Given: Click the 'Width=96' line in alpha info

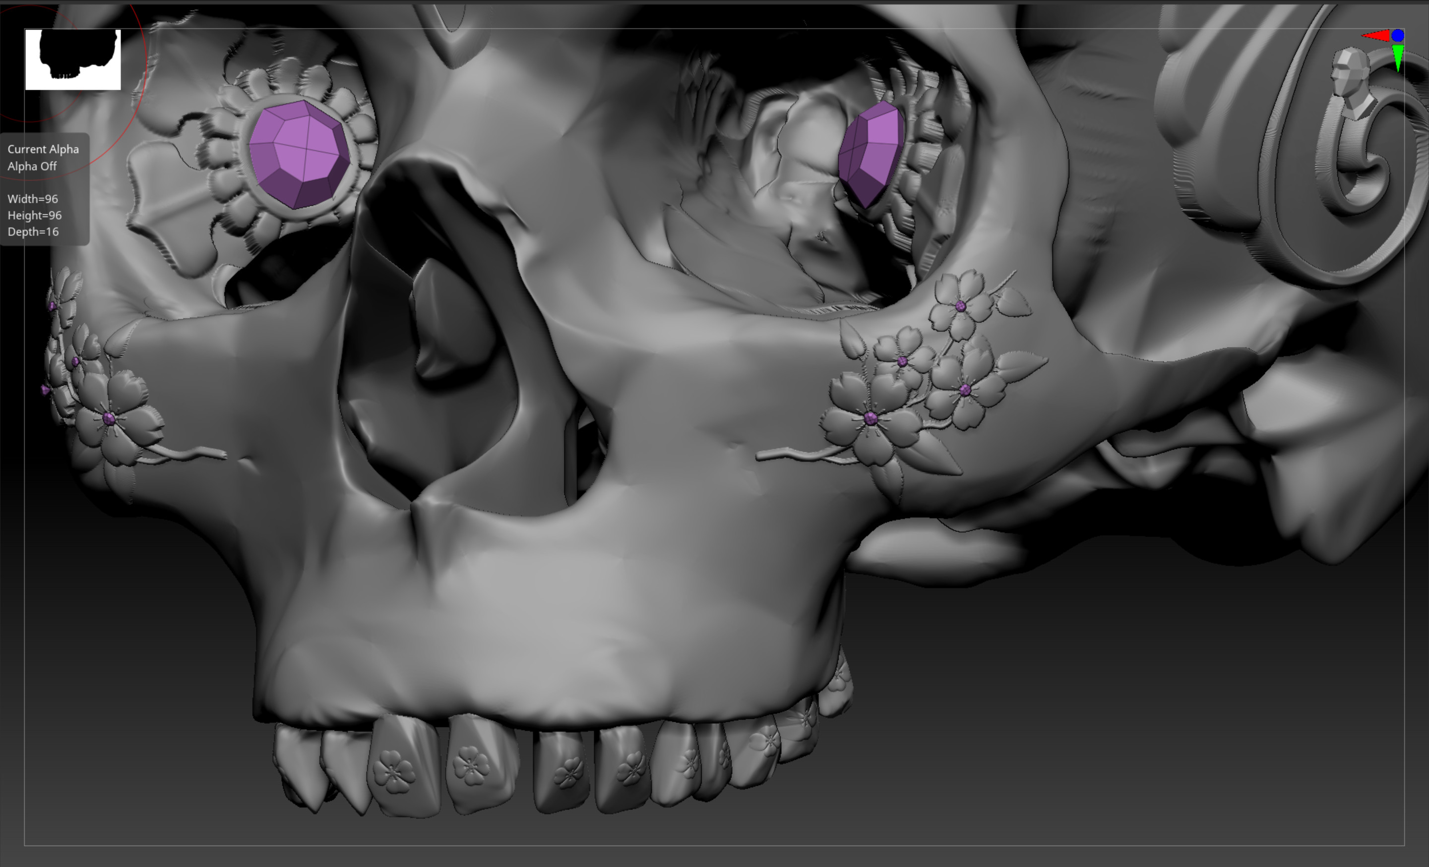Looking at the screenshot, I should tap(32, 199).
